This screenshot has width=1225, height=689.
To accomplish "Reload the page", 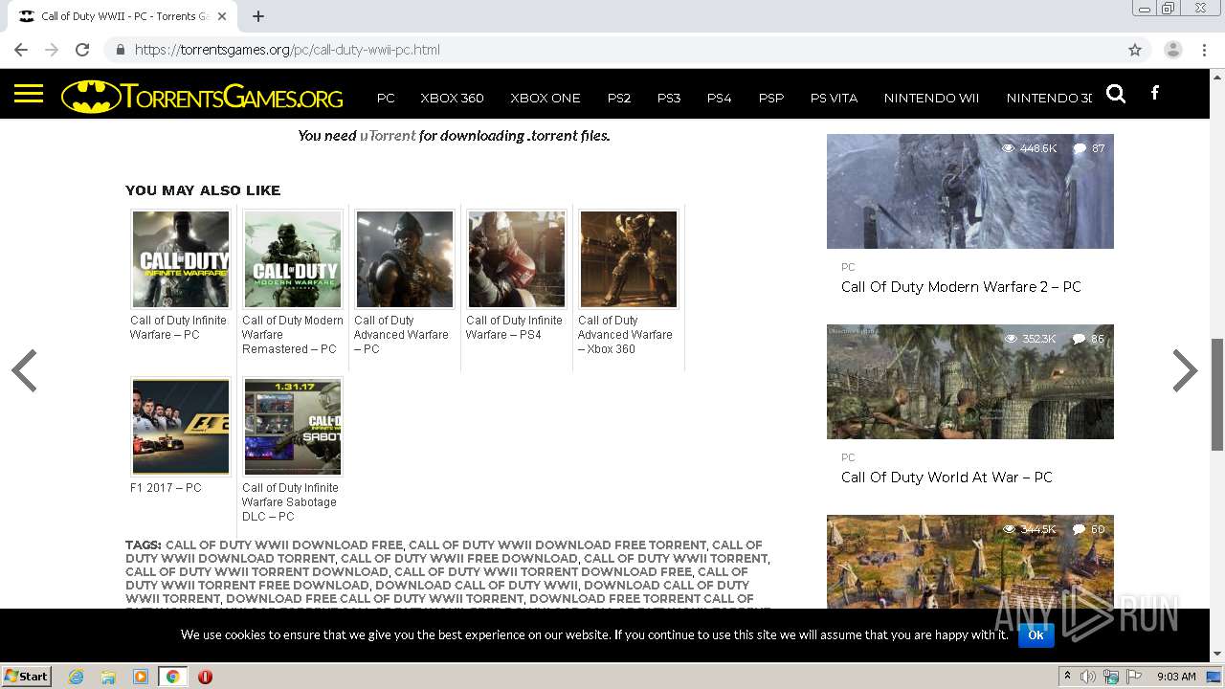I will coord(82,50).
